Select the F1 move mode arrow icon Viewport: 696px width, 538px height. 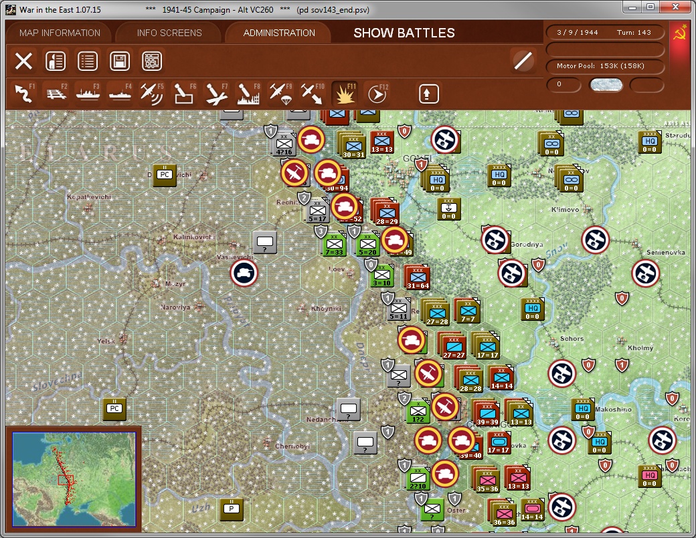tap(24, 94)
